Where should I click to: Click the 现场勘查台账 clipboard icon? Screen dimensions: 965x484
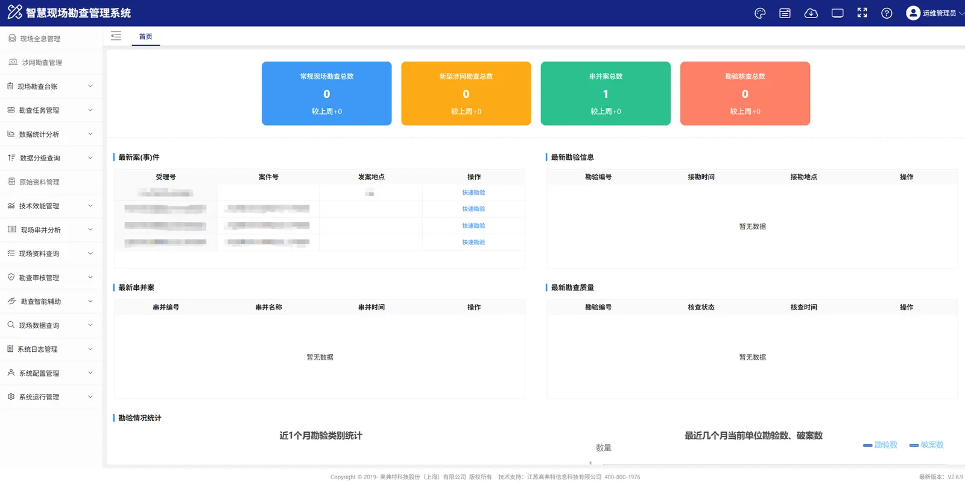pos(10,86)
